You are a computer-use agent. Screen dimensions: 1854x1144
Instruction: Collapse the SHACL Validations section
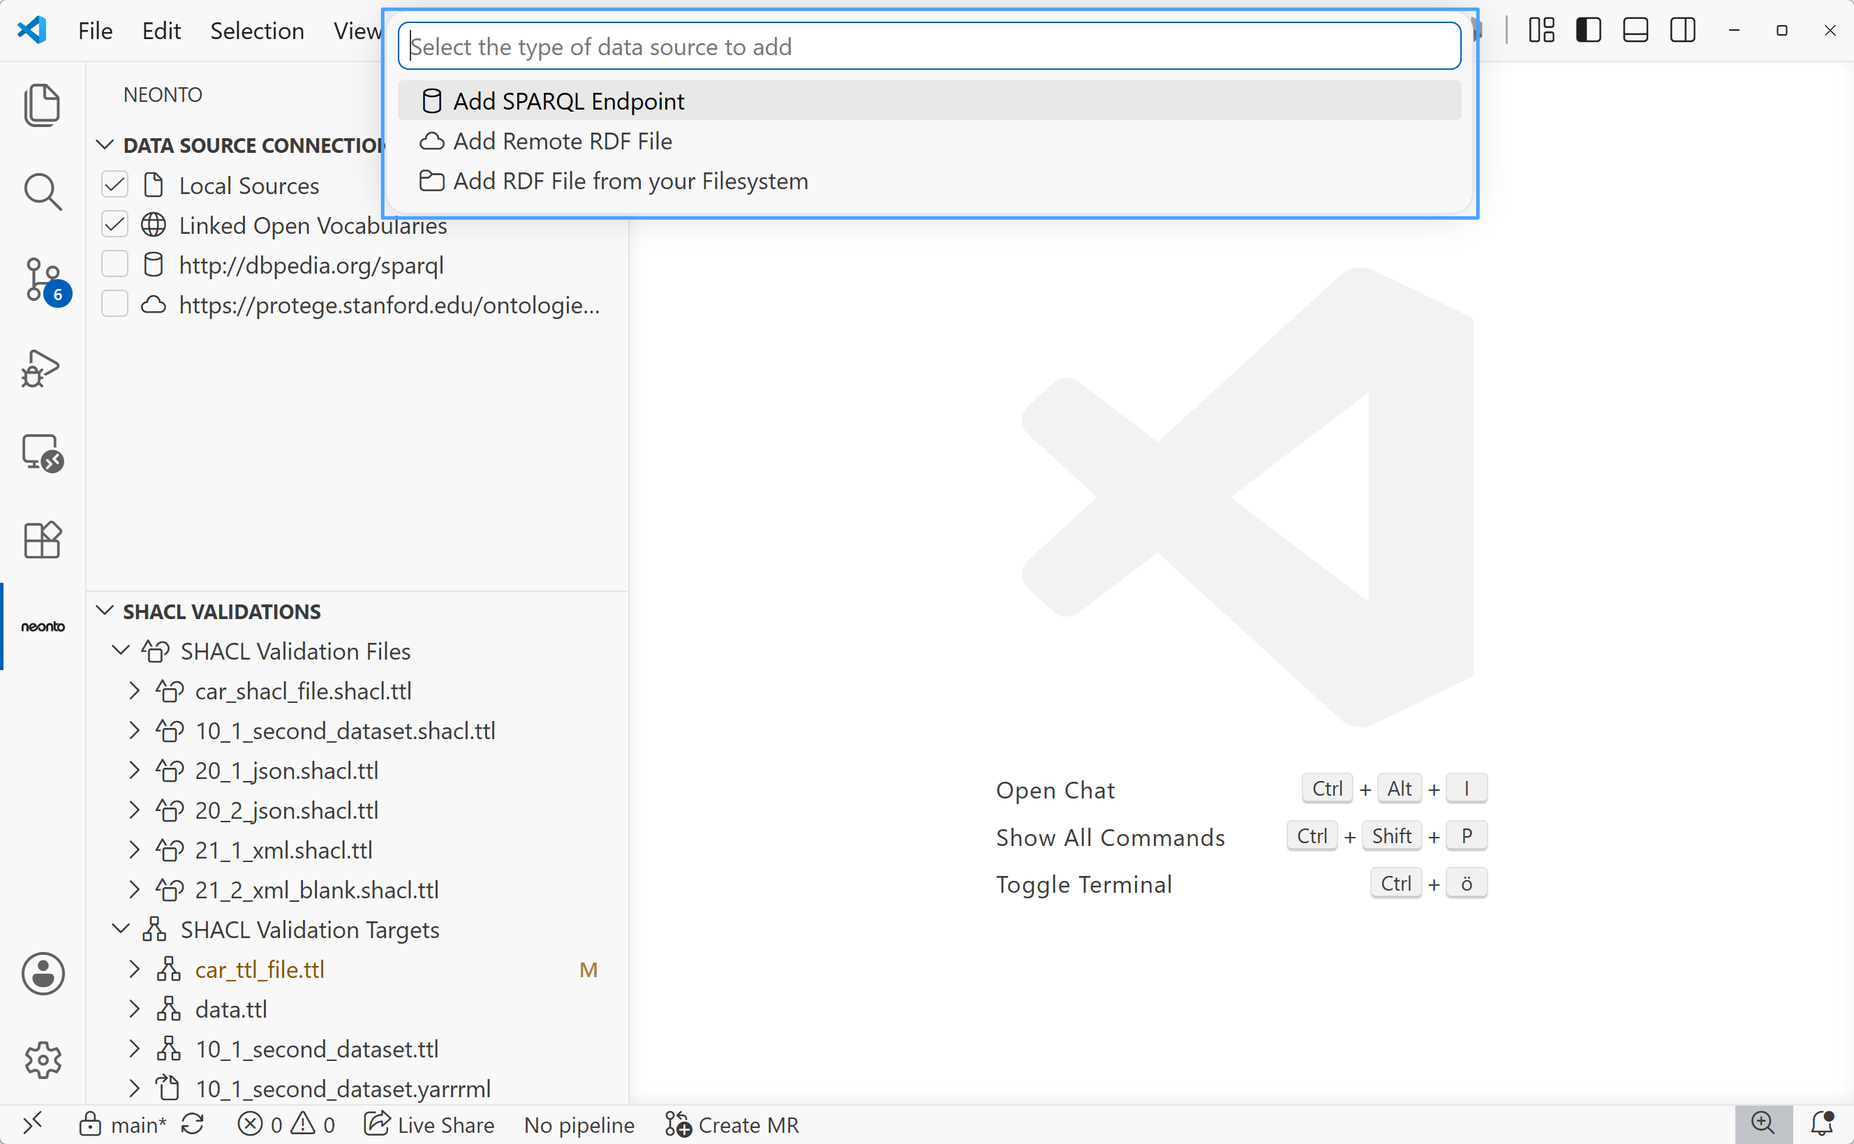point(105,611)
